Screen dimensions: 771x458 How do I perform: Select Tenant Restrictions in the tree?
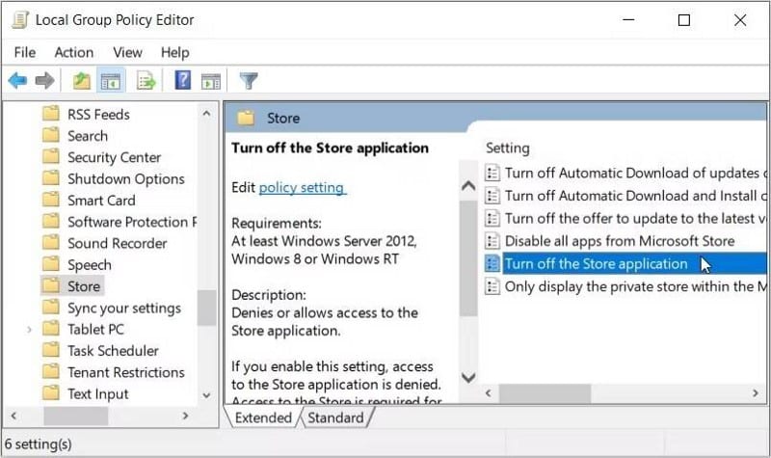tap(126, 372)
